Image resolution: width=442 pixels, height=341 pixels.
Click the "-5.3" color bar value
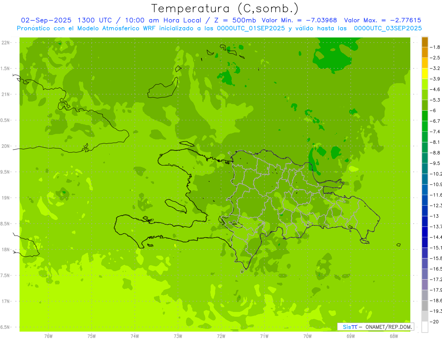[x=435, y=100]
